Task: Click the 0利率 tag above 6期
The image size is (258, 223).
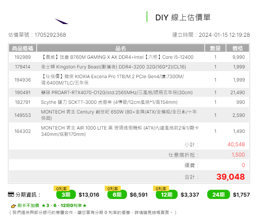Action: coord(113,189)
